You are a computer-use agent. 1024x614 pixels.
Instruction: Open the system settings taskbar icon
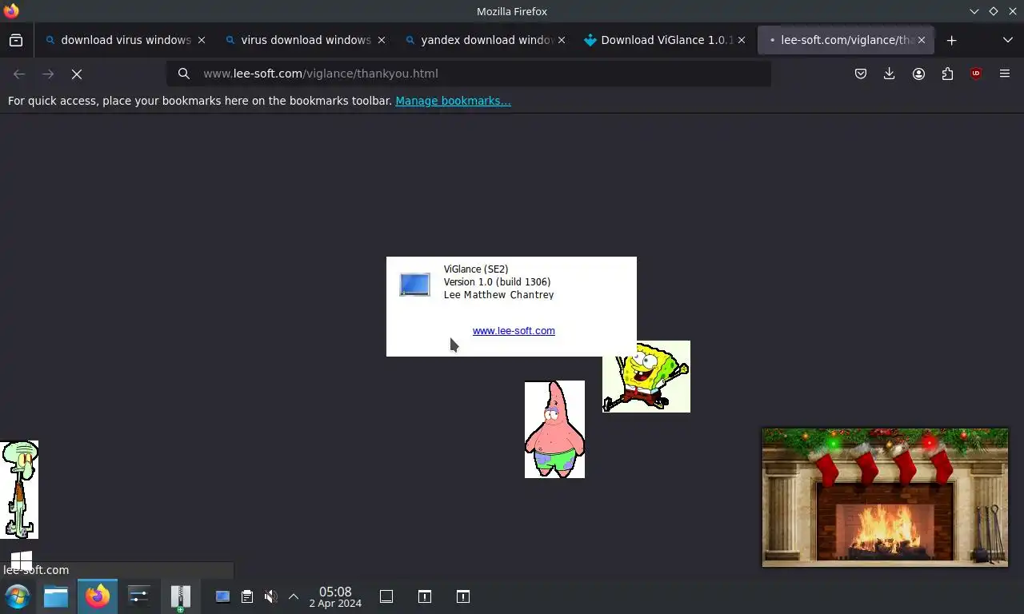(139, 596)
